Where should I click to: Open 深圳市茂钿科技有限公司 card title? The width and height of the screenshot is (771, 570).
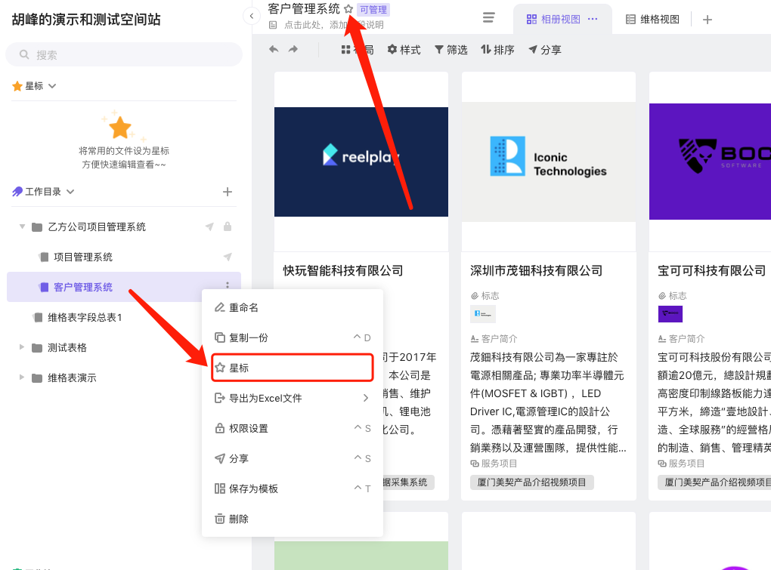tap(536, 270)
